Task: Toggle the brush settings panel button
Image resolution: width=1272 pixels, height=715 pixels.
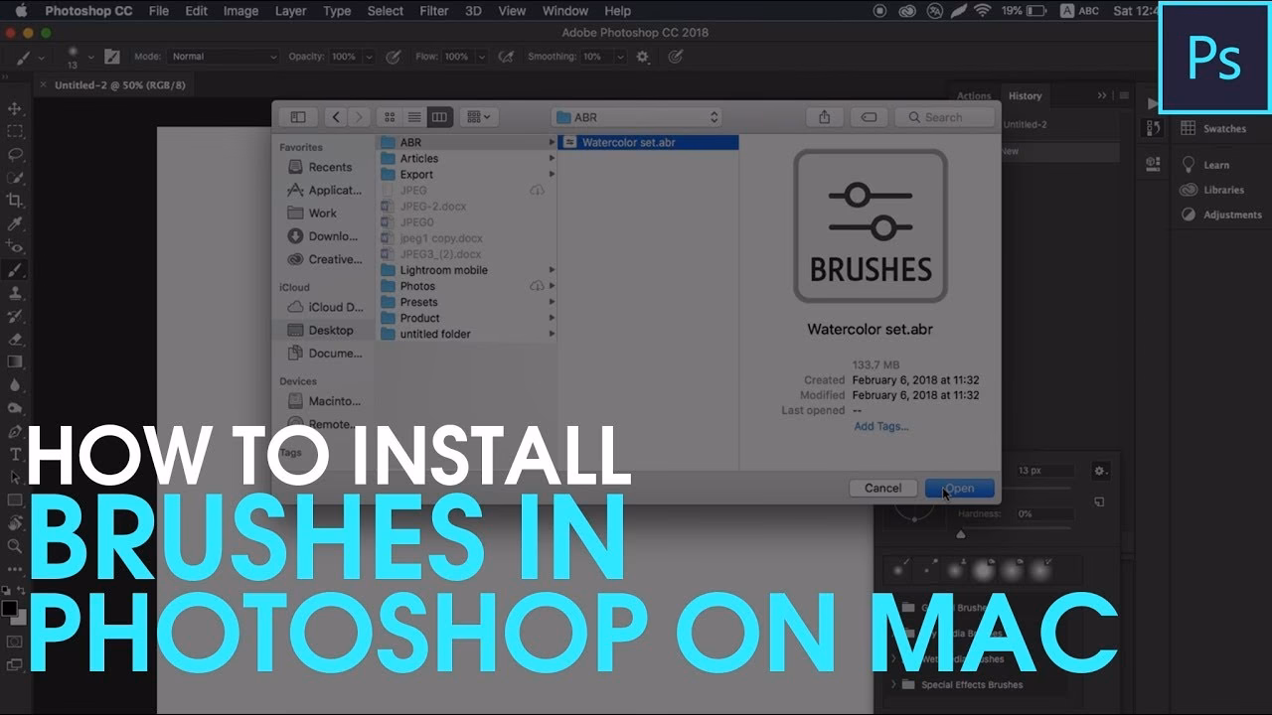Action: tap(112, 57)
